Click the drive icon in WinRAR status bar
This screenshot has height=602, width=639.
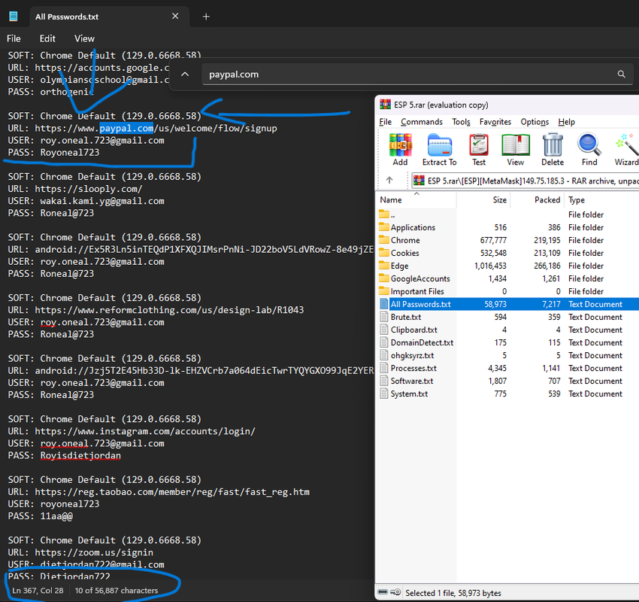click(x=382, y=591)
